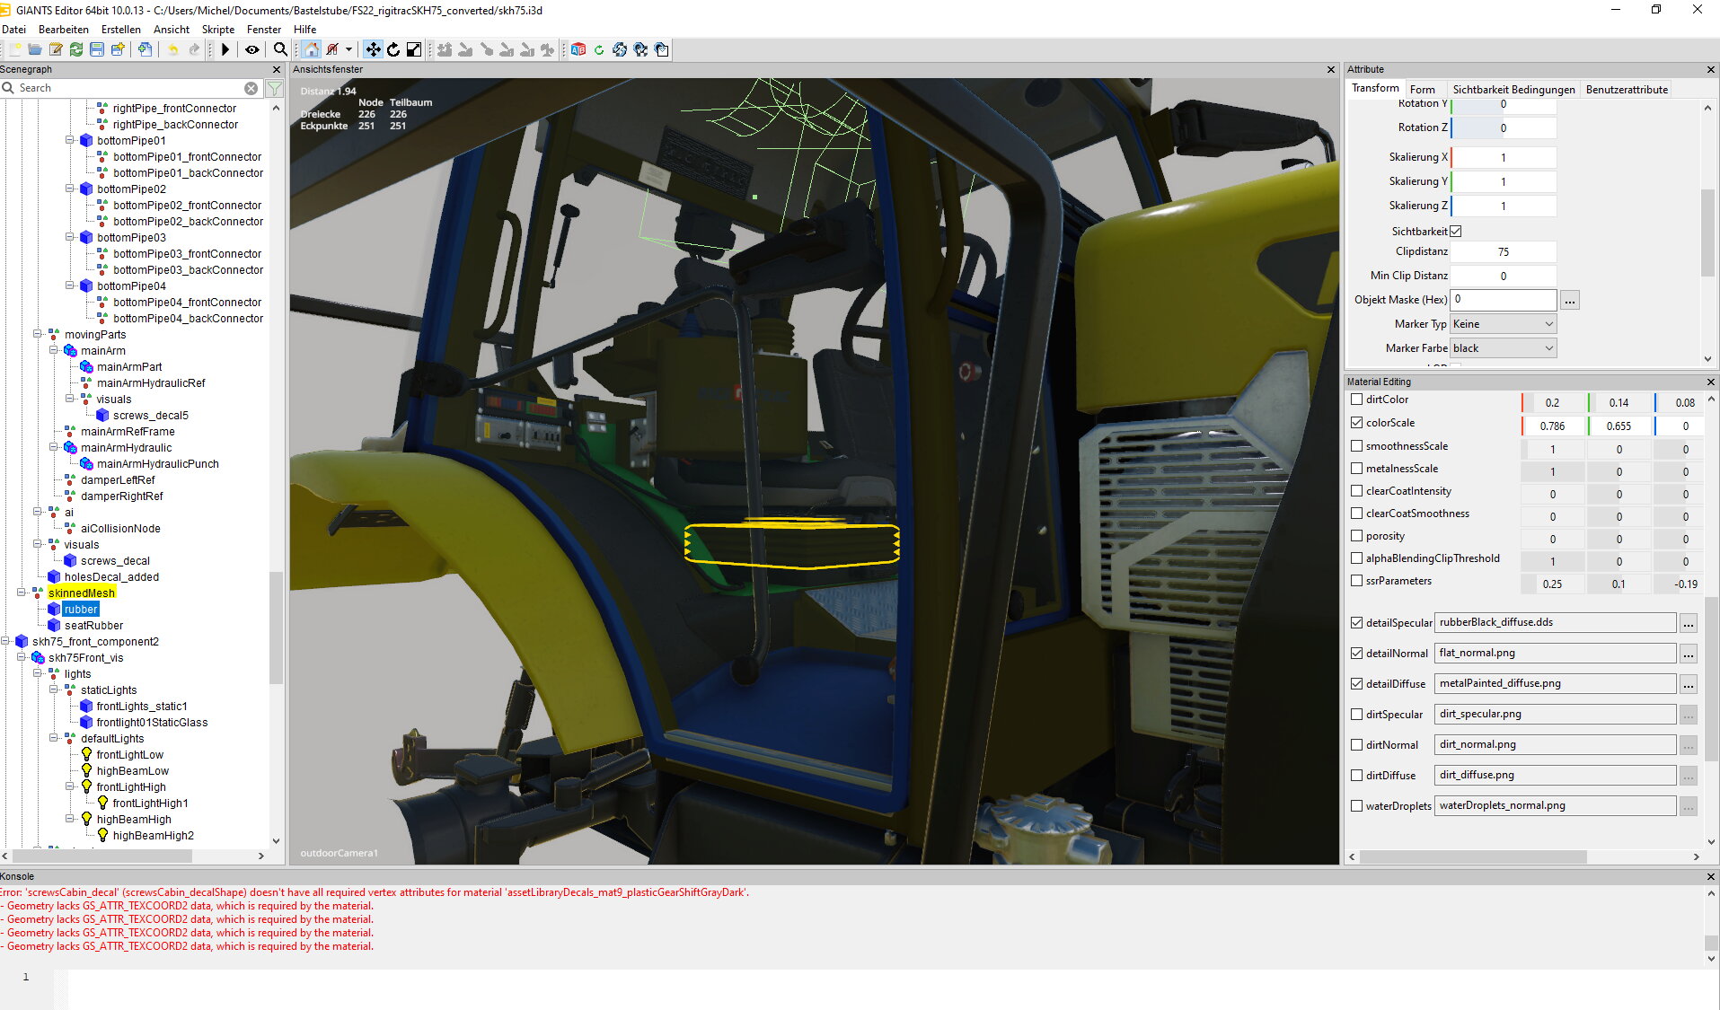Image resolution: width=1720 pixels, height=1010 pixels.
Task: Browse for the detailSpecular texture file
Action: click(1689, 623)
